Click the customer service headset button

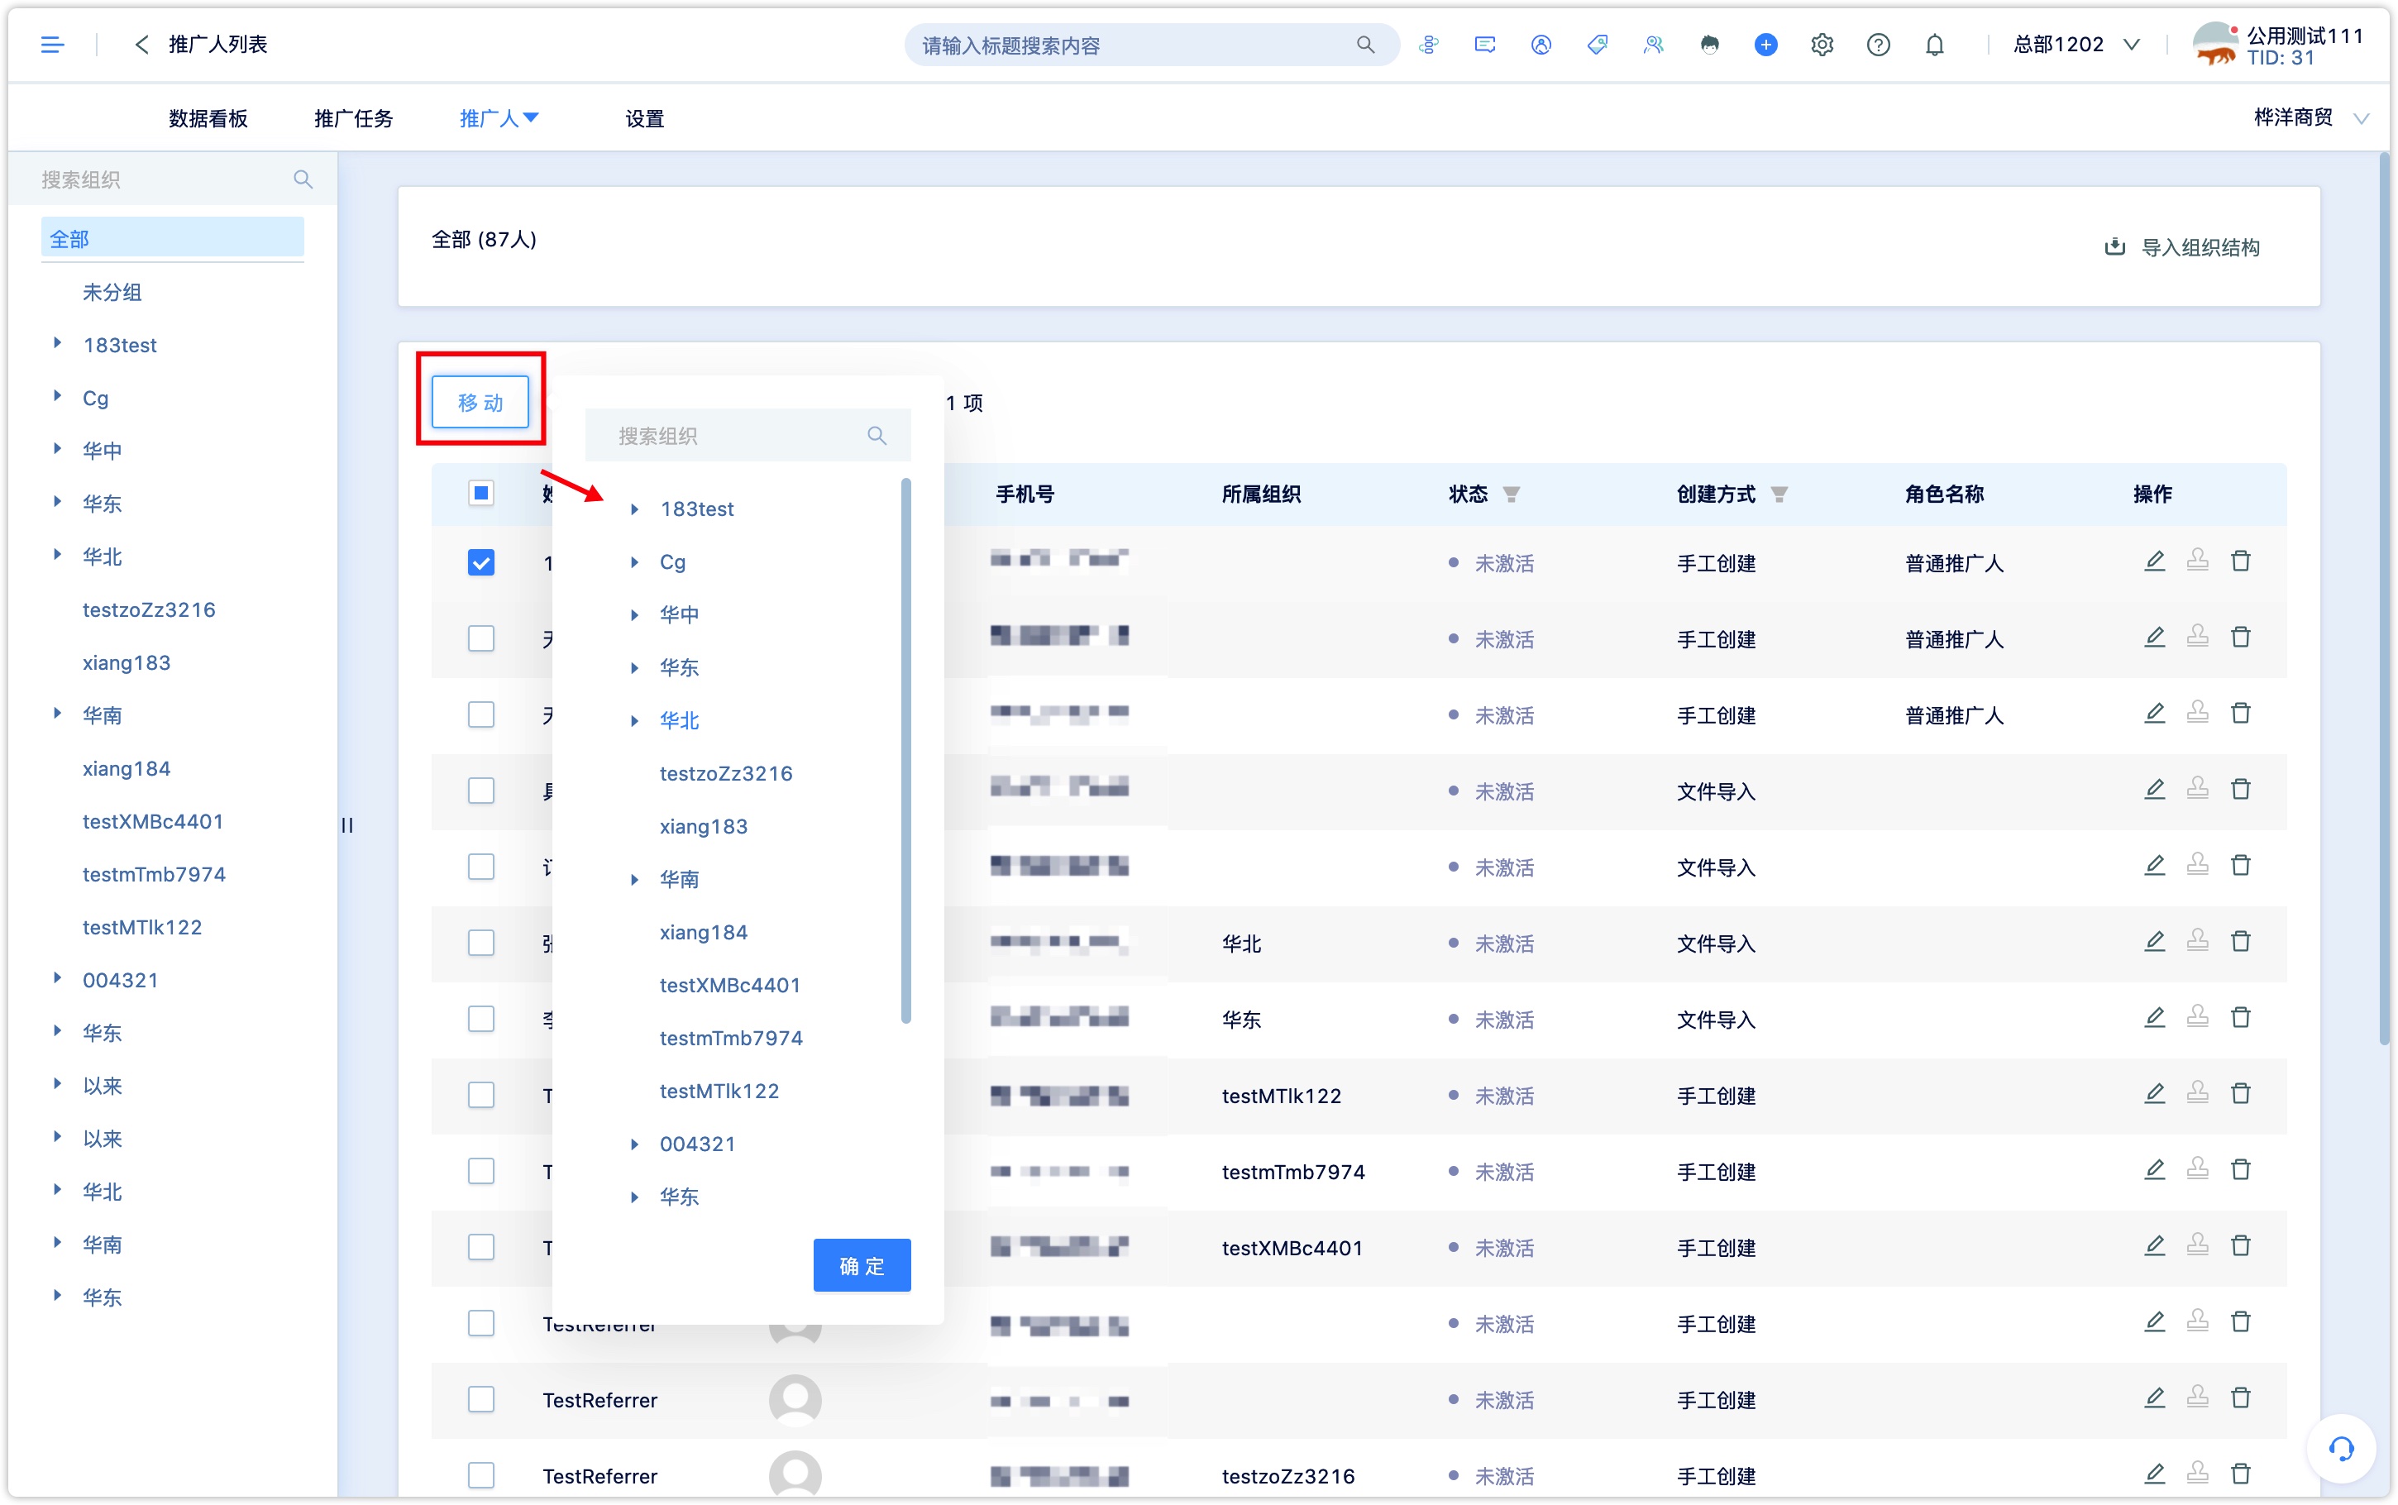coord(2340,1450)
